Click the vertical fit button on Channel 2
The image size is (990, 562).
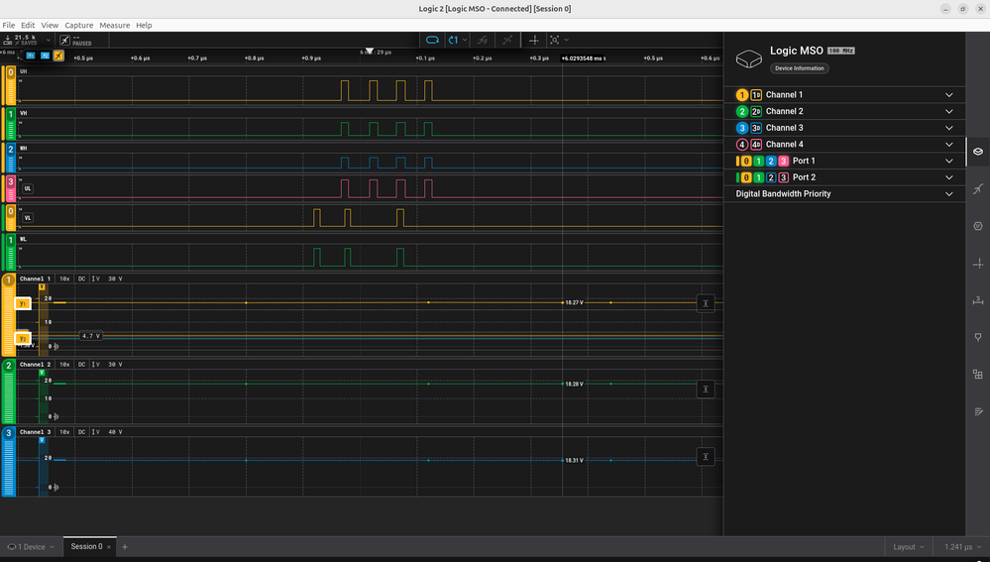706,389
